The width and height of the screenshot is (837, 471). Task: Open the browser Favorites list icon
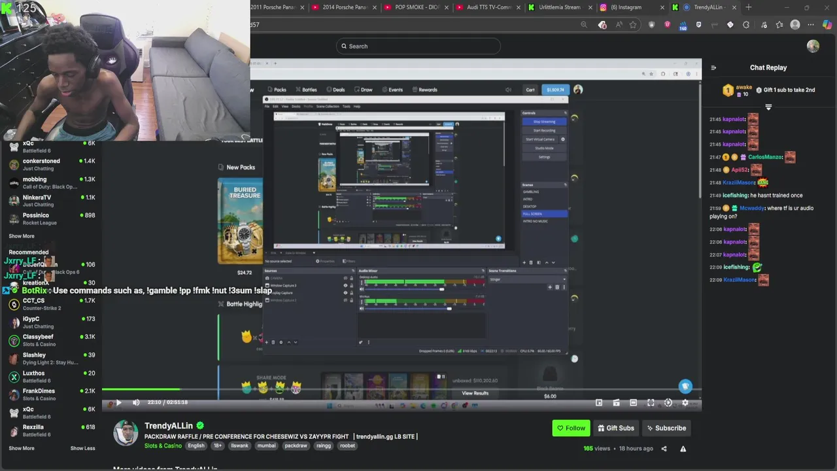(779, 25)
